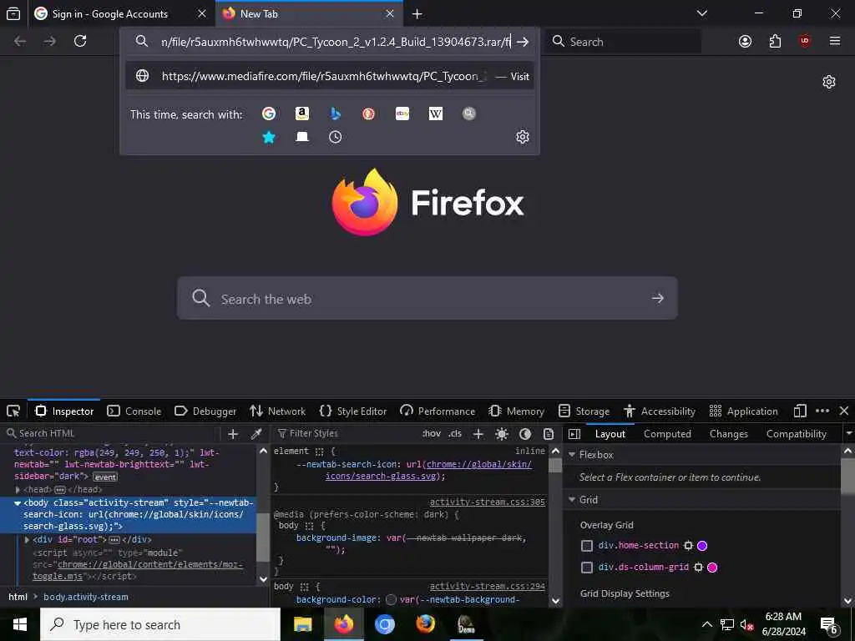The width and height of the screenshot is (855, 641).
Task: Open sidebar tabs overflow dropdown
Action: (848, 434)
